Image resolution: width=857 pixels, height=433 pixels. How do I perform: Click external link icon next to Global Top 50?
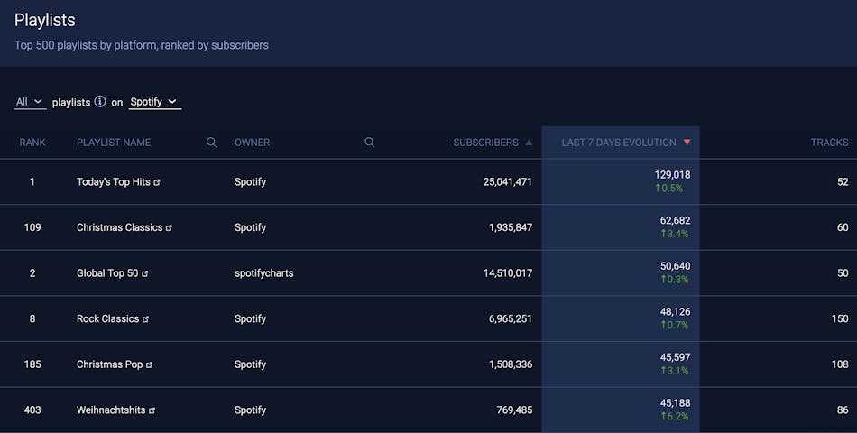[145, 273]
